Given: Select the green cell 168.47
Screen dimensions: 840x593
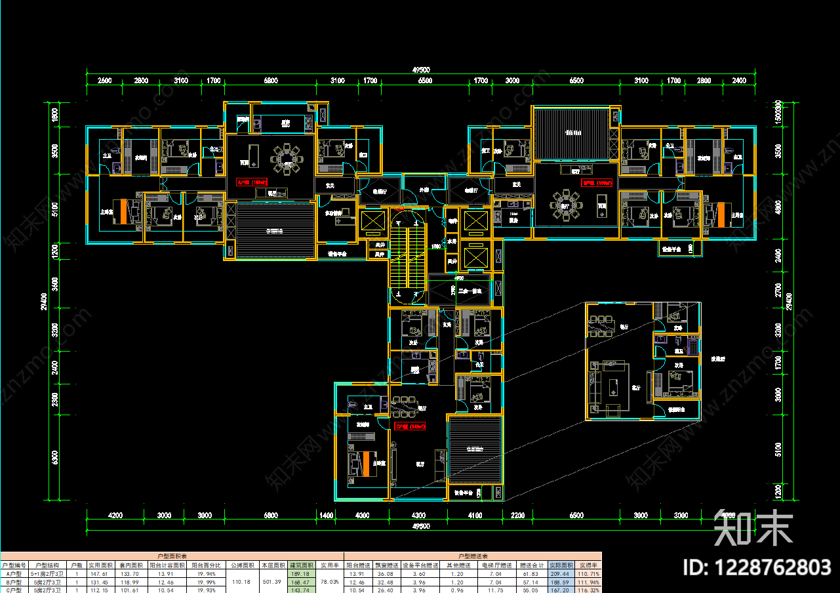Looking at the screenshot, I should coord(301,581).
